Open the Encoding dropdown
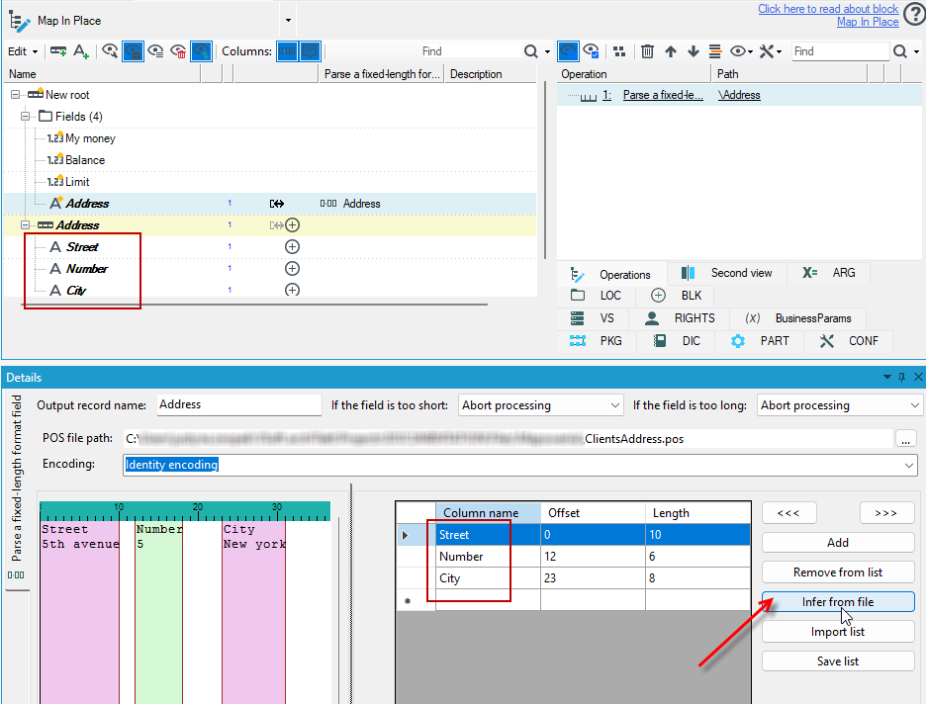Viewport: 926px width, 704px height. coord(909,465)
